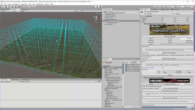
Task: Open the Collab dropdown
Action: click(157, 7)
